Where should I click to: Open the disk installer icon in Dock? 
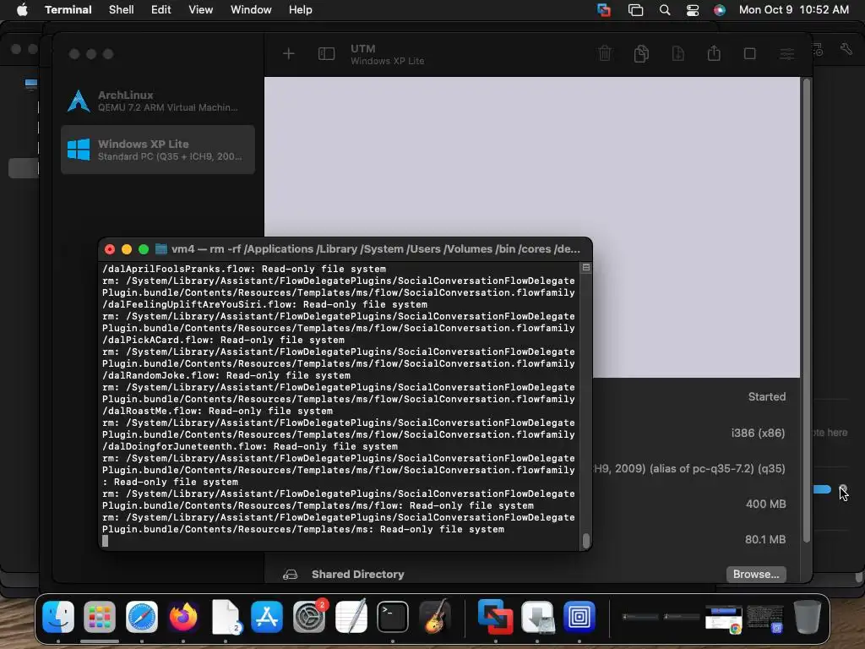click(537, 616)
